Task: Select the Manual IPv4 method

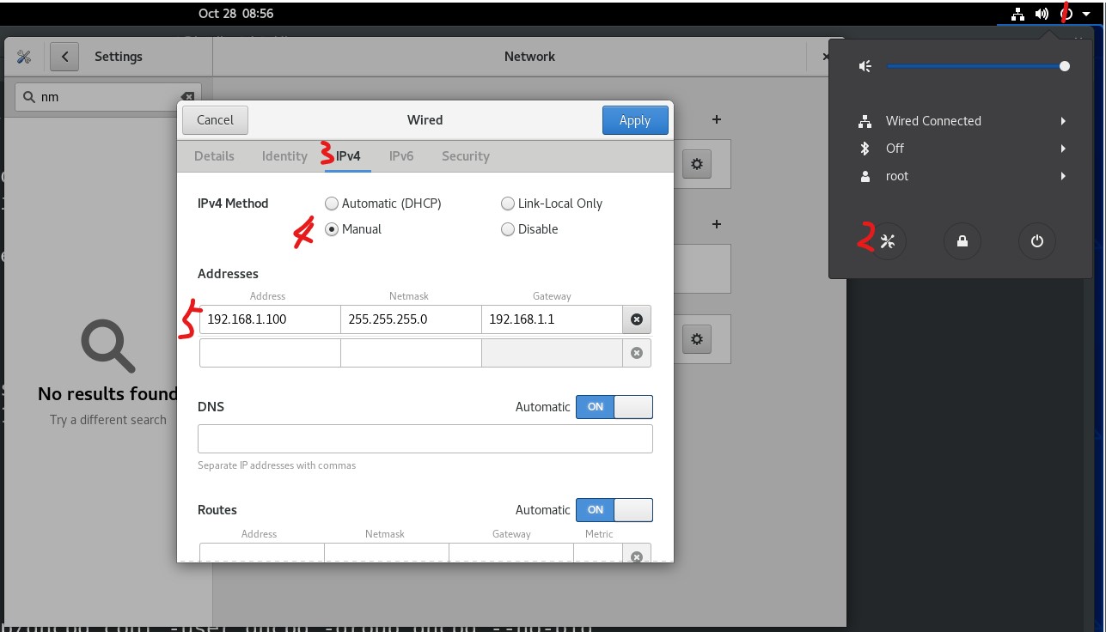Action: point(332,229)
